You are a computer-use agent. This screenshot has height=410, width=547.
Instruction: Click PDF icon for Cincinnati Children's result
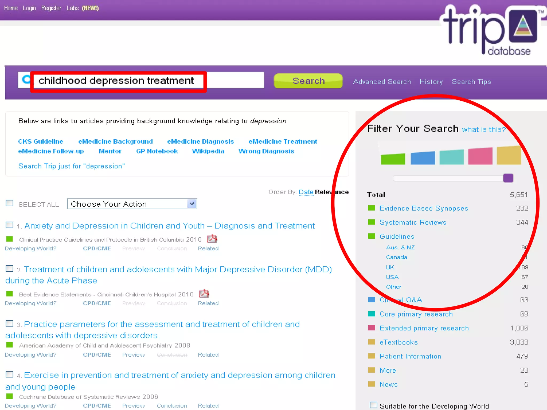(x=204, y=294)
